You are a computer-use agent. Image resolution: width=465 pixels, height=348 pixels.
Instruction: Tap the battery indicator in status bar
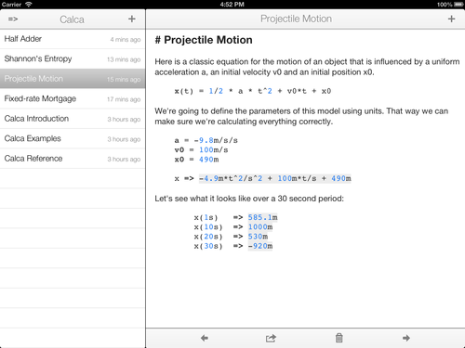tap(458, 5)
